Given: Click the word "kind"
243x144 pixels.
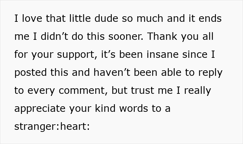Looking at the screenshot, I should click(x=105, y=108).
